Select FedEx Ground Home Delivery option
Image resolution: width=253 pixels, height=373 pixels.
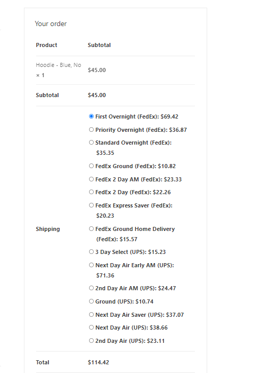click(x=91, y=228)
